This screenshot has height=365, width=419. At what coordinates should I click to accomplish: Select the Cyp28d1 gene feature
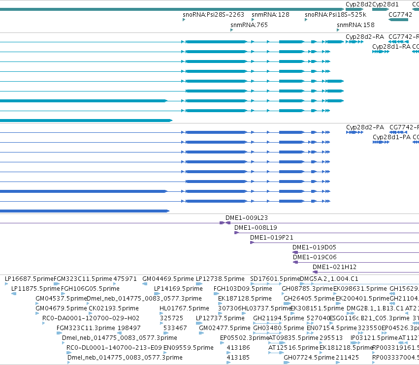coord(381,9)
